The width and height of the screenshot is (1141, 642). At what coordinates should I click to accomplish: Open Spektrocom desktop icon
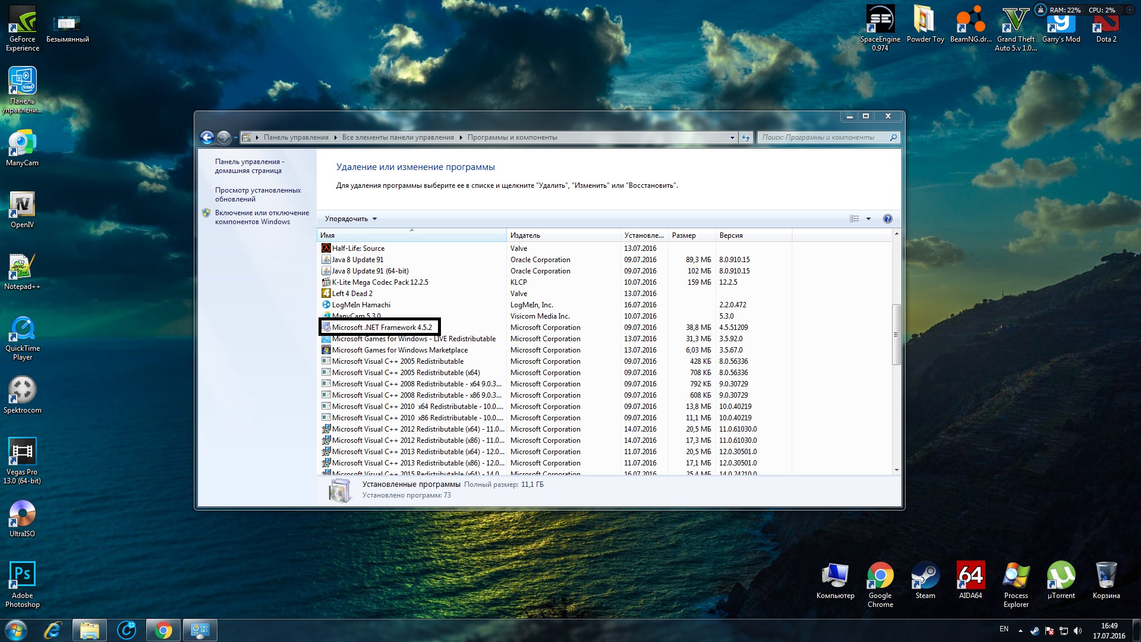22,395
